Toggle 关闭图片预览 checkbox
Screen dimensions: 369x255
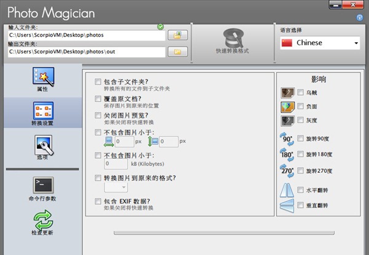(98, 115)
